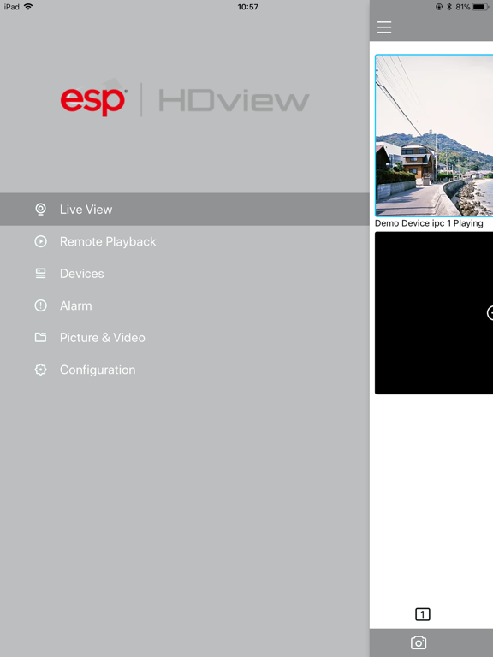Tap the hamburger menu icon
This screenshot has width=493, height=657.
[384, 27]
